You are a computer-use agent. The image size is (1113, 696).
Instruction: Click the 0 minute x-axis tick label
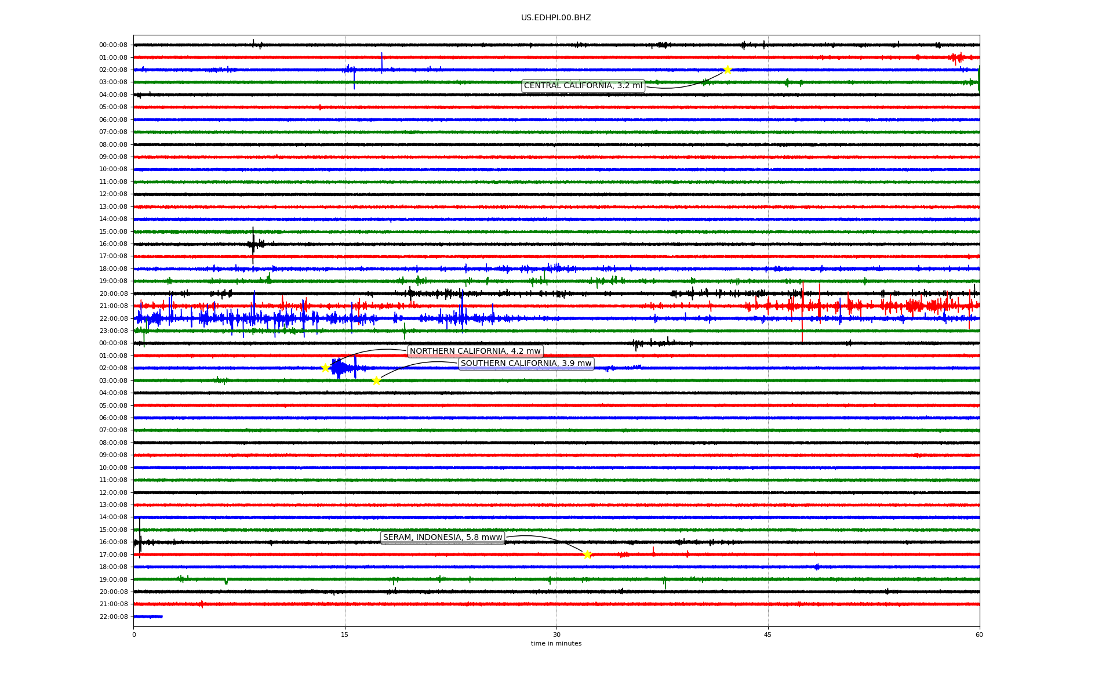point(134,635)
